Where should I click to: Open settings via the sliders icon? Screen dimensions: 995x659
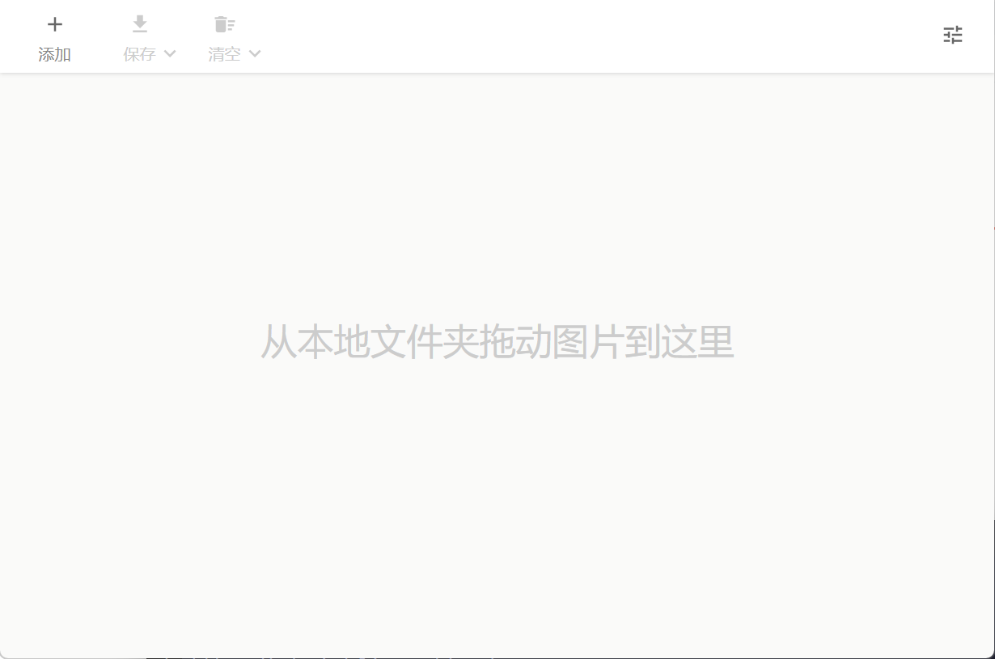953,35
